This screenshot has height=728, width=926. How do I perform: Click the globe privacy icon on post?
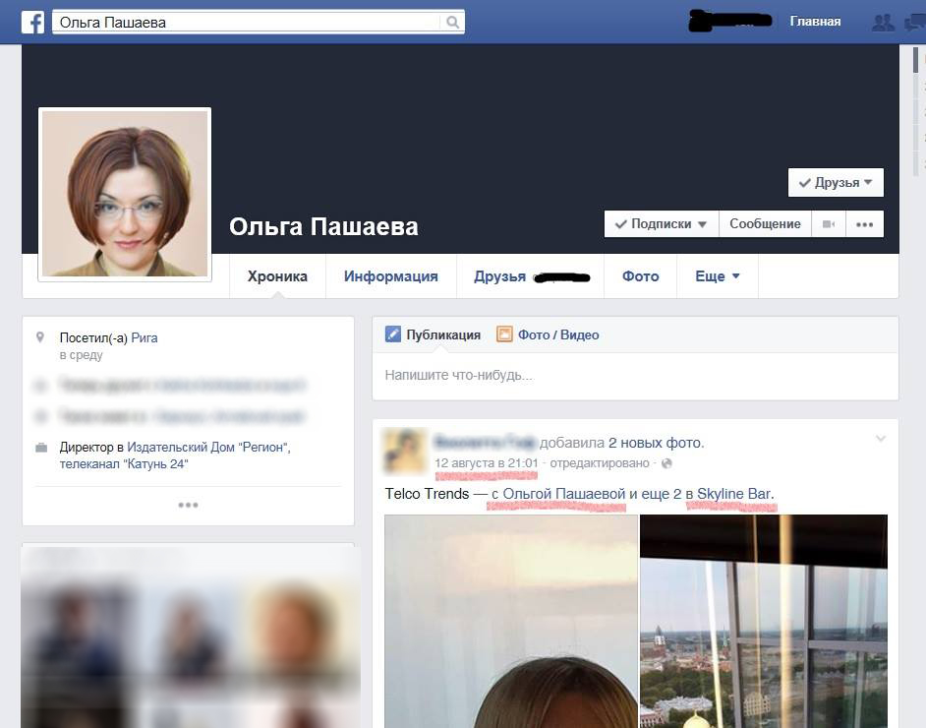point(666,463)
